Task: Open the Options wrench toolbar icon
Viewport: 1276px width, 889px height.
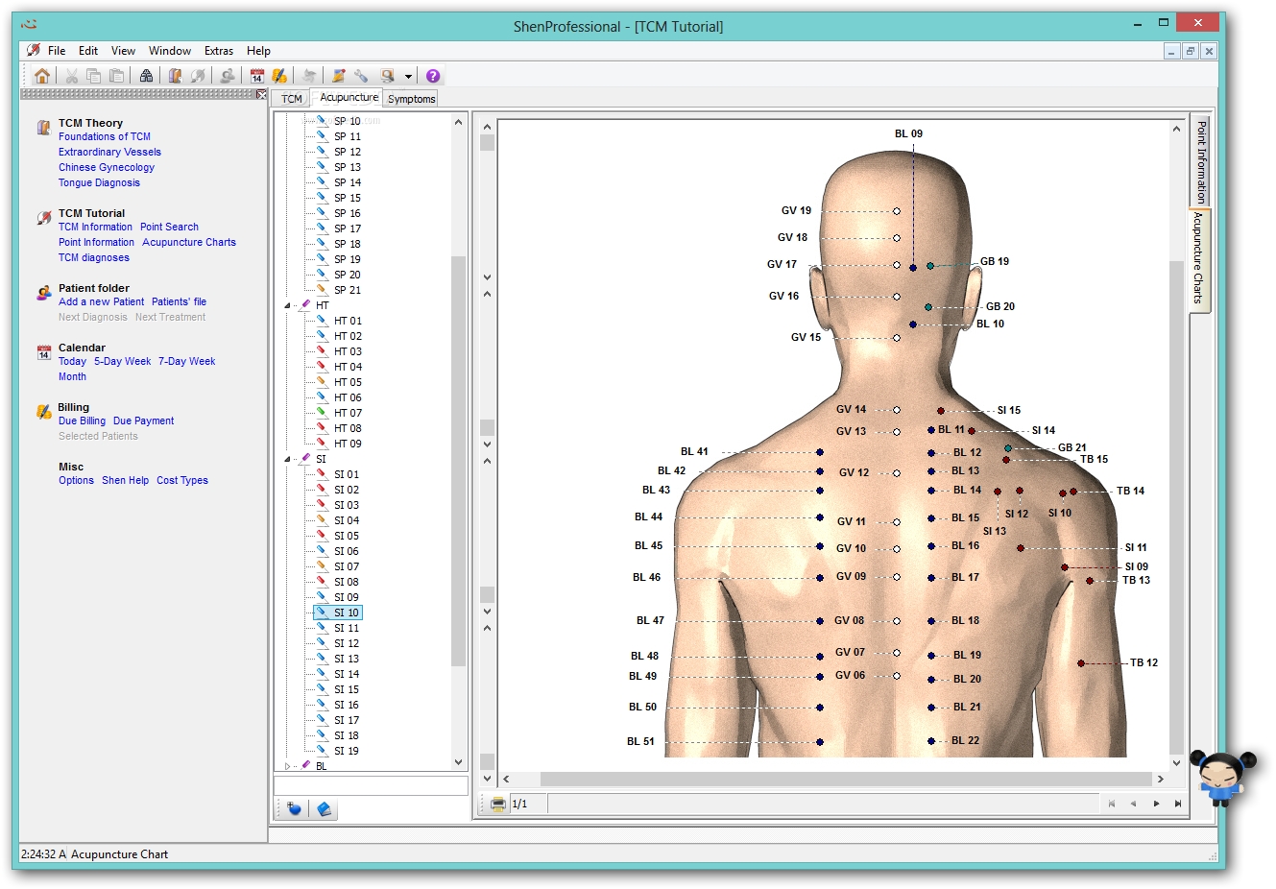Action: [x=361, y=76]
